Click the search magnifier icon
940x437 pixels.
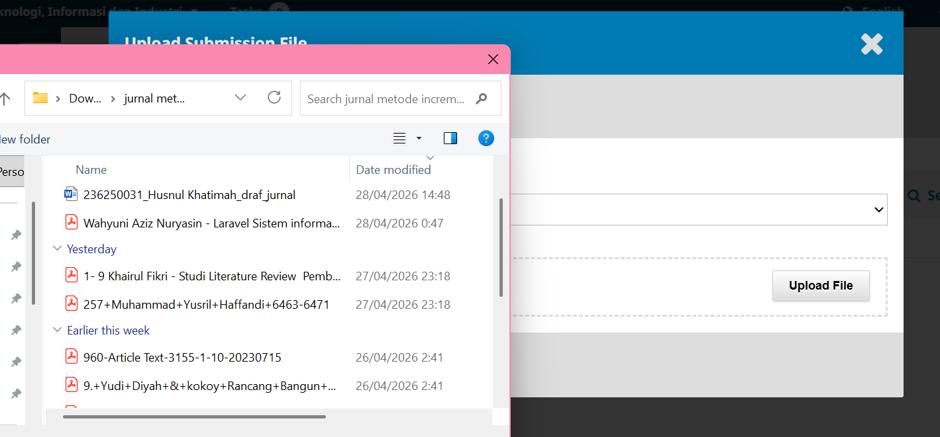[482, 99]
